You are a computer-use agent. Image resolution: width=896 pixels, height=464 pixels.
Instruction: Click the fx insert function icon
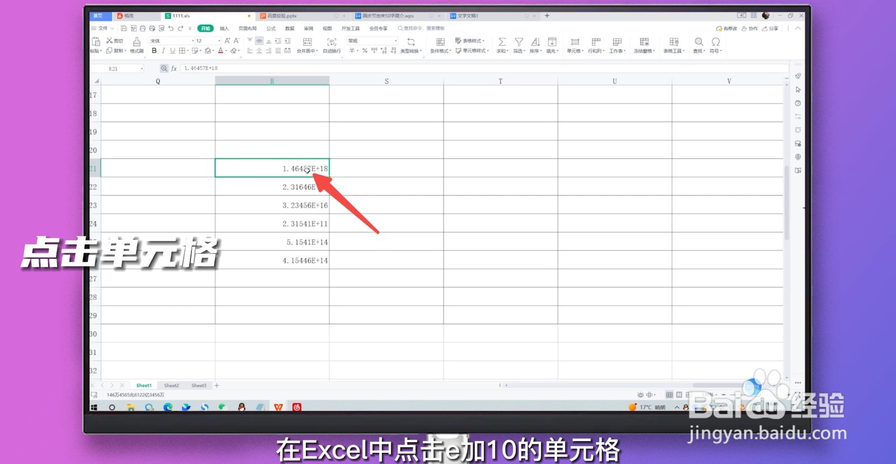(174, 68)
